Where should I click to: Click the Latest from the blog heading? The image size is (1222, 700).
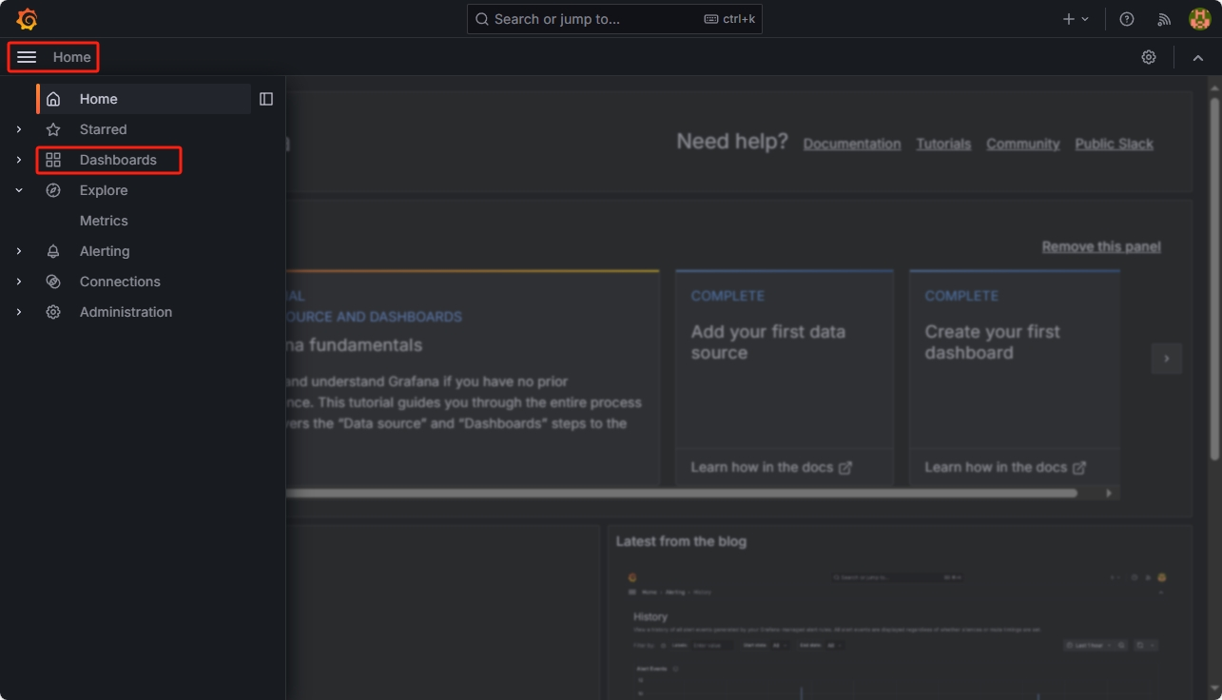click(681, 541)
